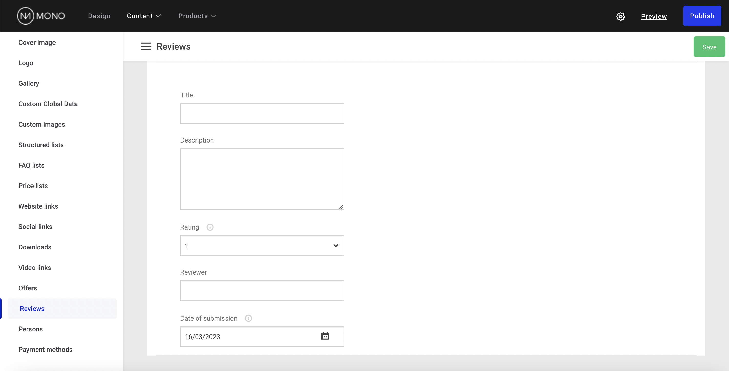Screen dimensions: 729x371
Task: Open the Persons section
Action: (30, 329)
